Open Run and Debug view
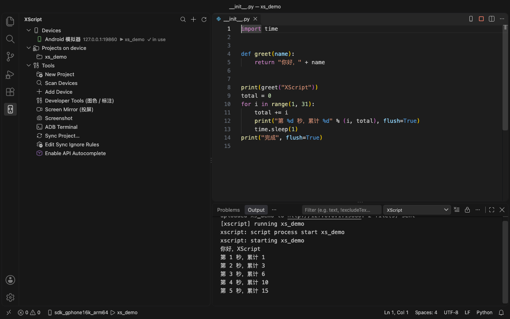 pos(10,74)
